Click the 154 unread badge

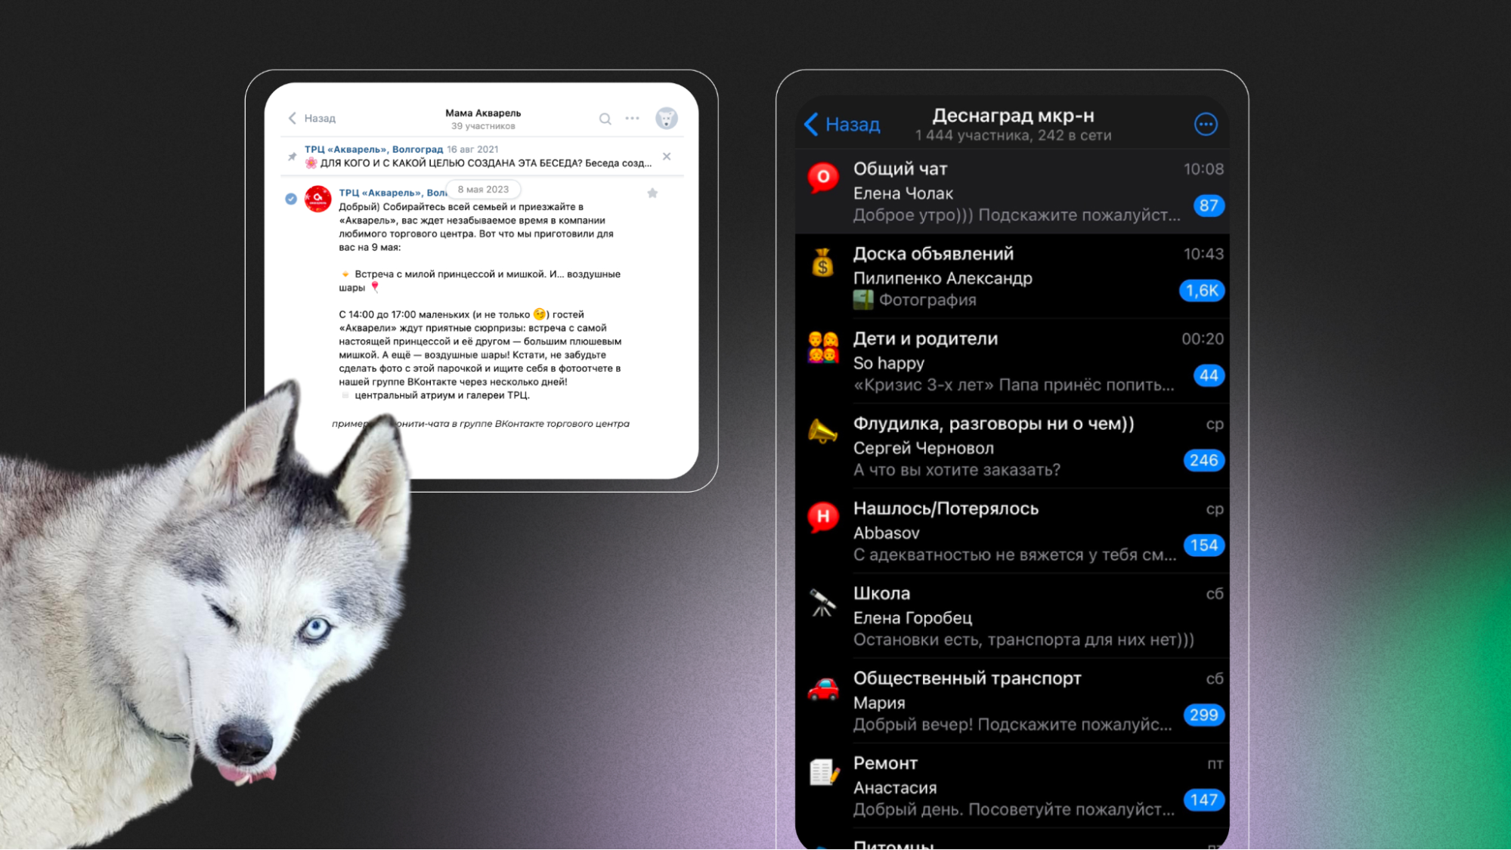coord(1204,546)
